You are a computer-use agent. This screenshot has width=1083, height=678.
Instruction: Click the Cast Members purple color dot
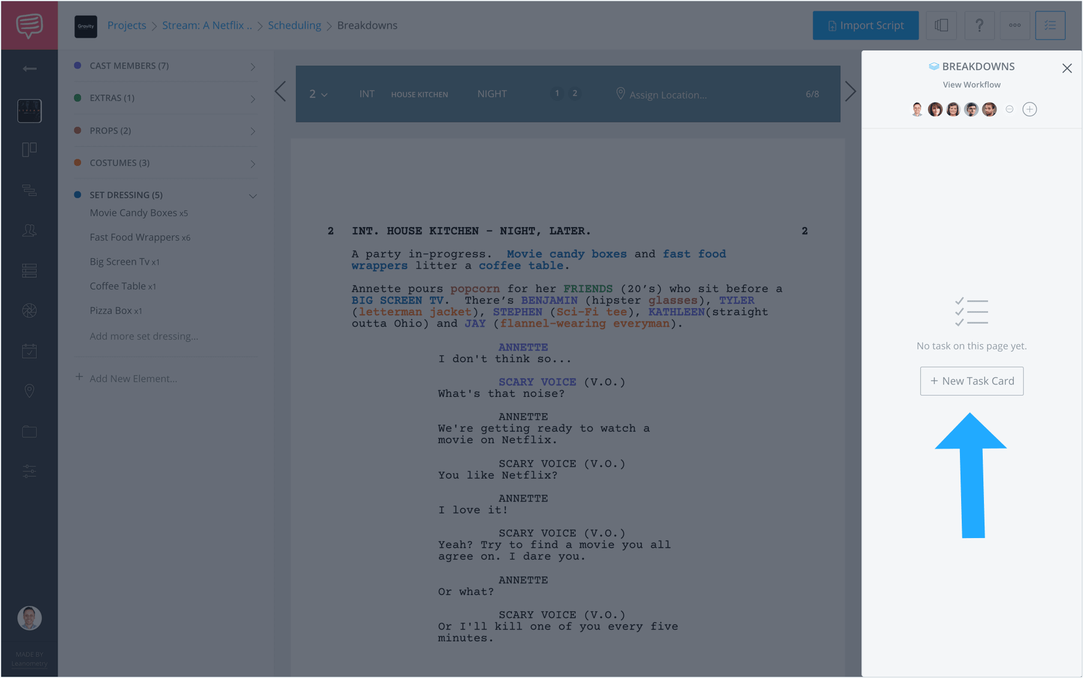click(x=77, y=65)
